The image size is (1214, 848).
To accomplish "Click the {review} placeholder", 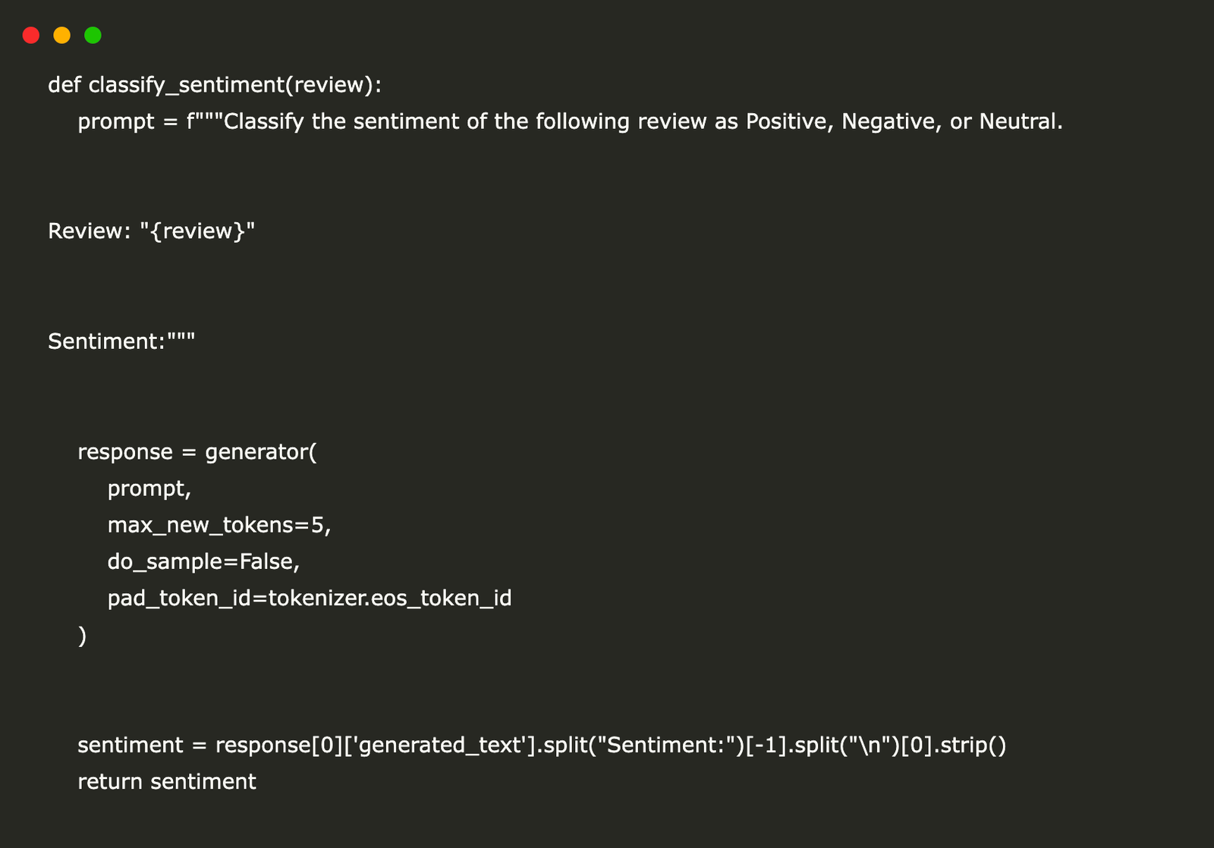I will (x=197, y=231).
